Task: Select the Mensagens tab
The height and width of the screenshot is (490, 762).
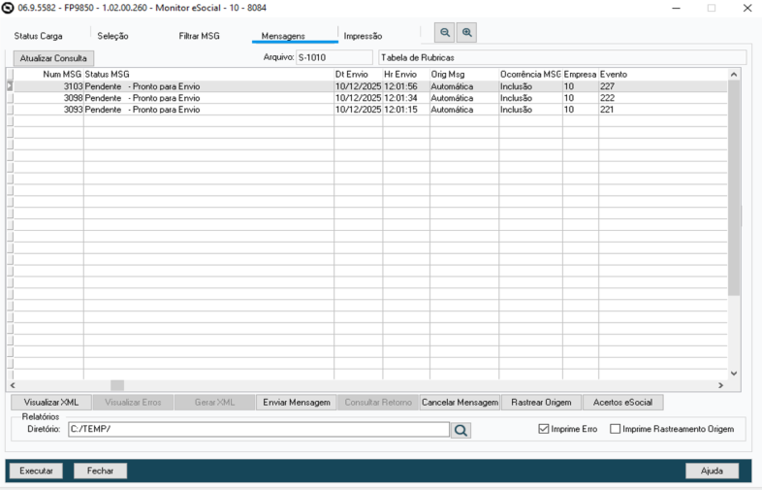Action: tap(283, 36)
